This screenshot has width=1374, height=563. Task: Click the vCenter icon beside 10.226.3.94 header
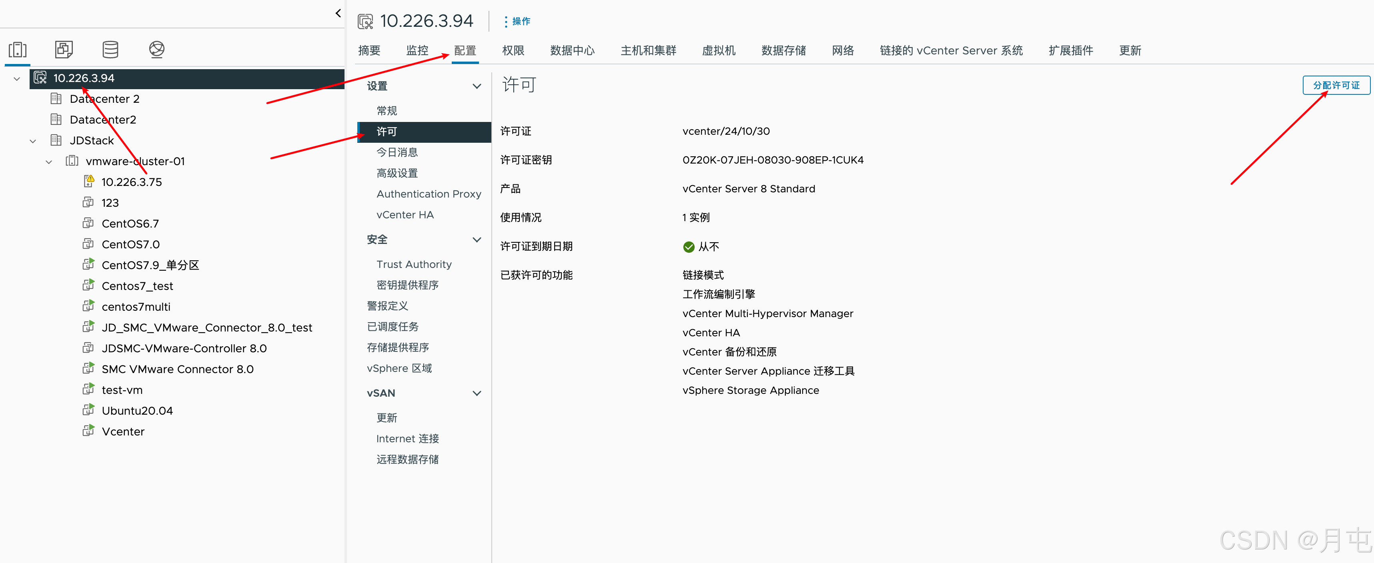click(365, 21)
